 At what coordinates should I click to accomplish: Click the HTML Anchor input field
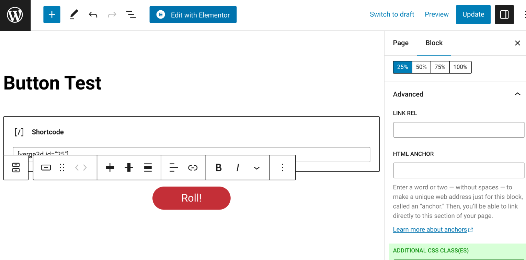coord(459,170)
